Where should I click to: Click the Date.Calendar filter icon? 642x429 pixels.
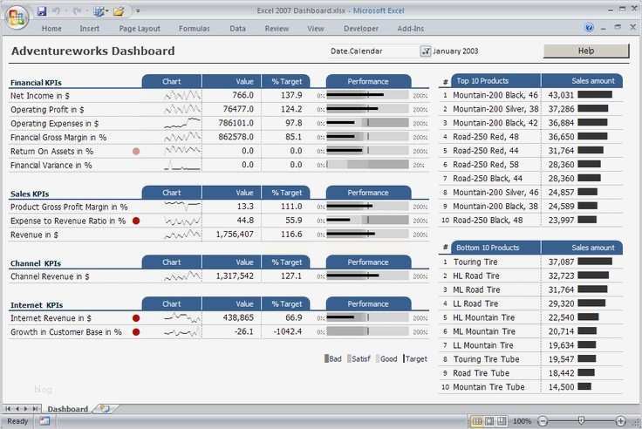point(426,51)
